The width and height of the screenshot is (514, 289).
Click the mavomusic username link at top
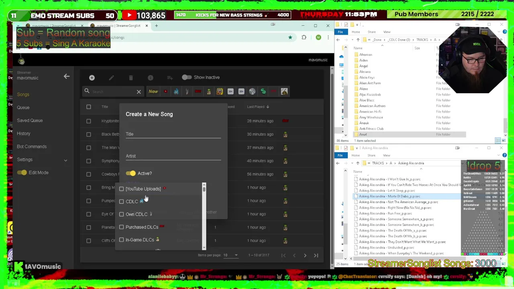[318, 60]
